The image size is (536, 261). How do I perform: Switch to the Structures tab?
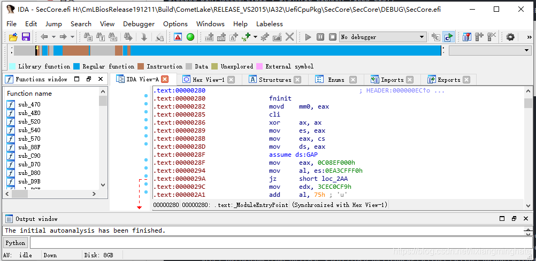pos(275,80)
